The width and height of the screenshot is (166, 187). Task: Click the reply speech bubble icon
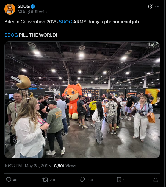click(x=9, y=180)
